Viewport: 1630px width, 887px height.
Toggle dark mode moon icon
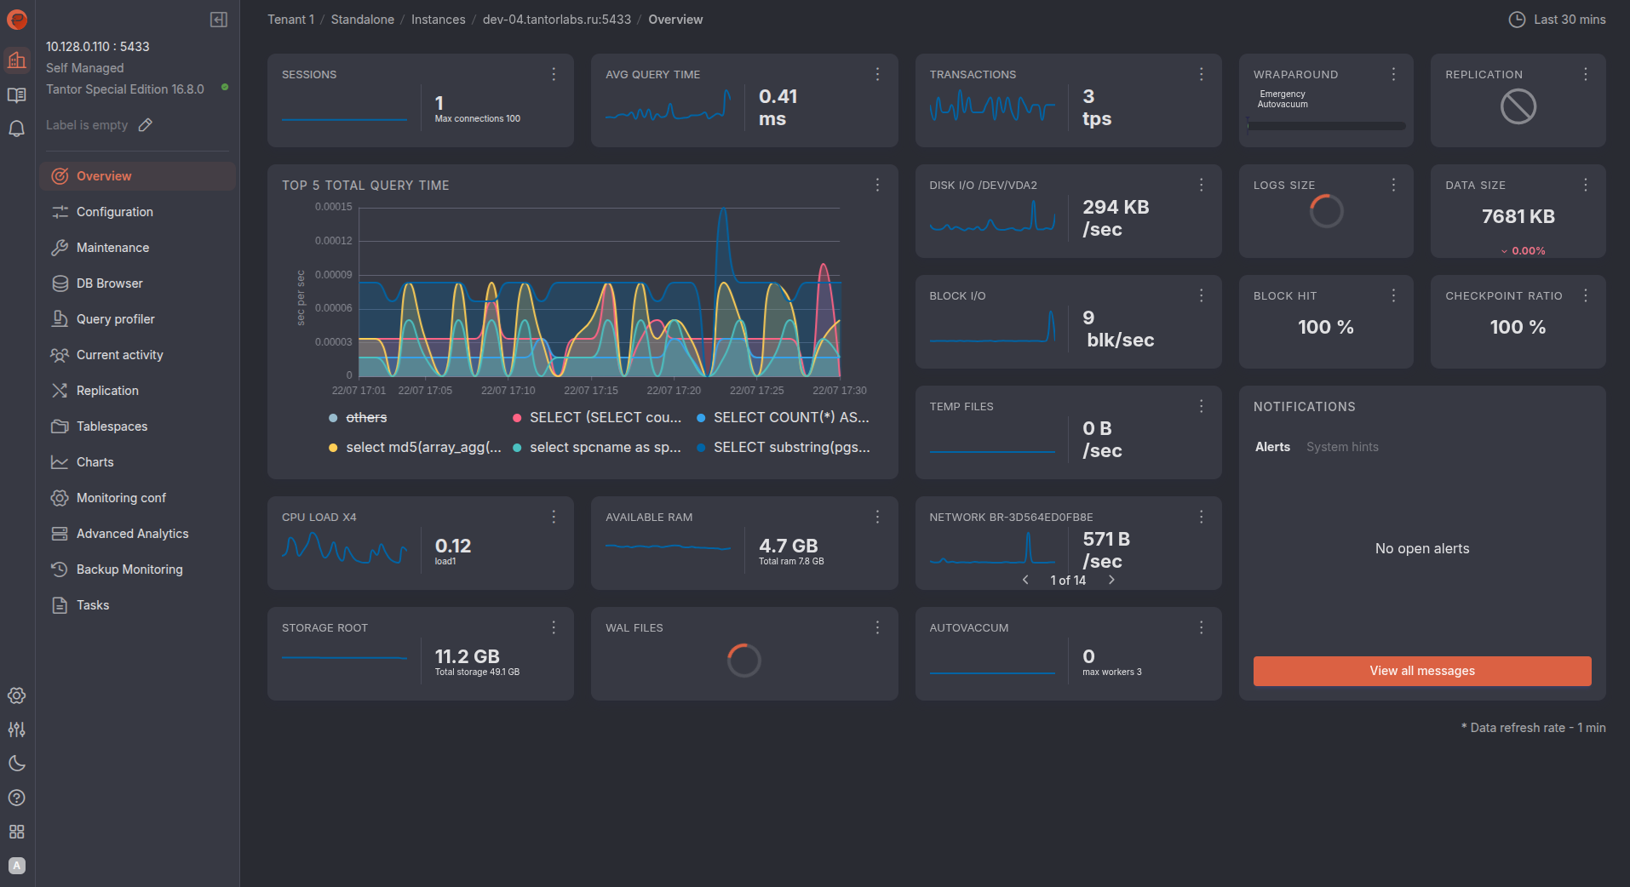tap(17, 764)
